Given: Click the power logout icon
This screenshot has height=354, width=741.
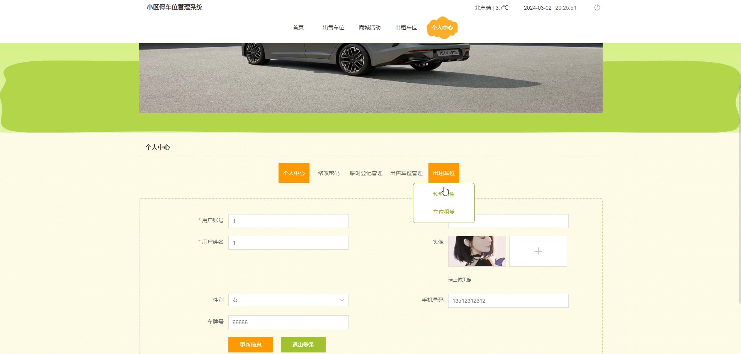Looking at the screenshot, I should (x=597, y=8).
